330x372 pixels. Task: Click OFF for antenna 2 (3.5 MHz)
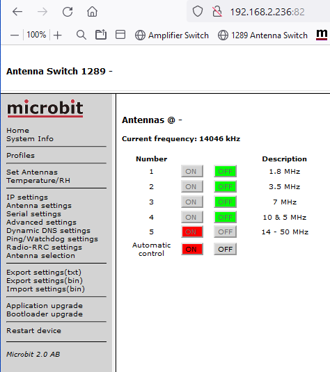tap(225, 186)
